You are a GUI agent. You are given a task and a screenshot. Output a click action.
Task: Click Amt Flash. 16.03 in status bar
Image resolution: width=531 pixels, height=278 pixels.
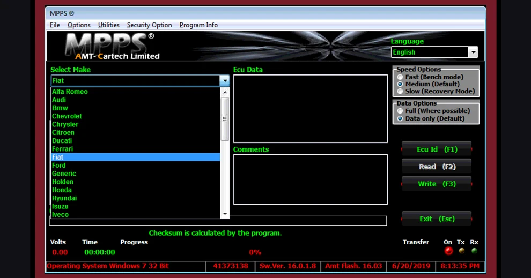tap(353, 266)
